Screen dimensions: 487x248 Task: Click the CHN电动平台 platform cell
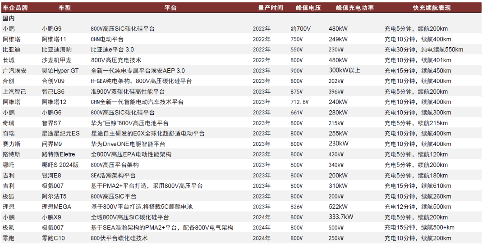(107, 39)
